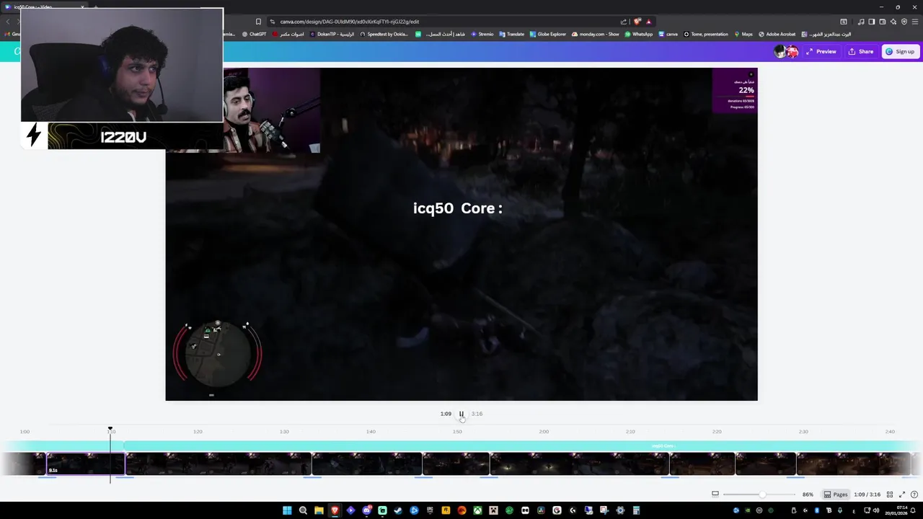Open the WhatsApp bookmark
Viewport: 923px width, 519px height.
click(639, 34)
